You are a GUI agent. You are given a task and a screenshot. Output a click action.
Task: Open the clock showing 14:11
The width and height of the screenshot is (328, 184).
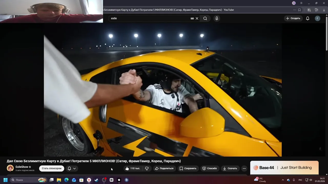pyautogui.click(x=320, y=180)
